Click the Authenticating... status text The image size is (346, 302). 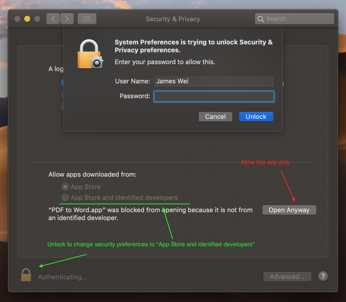(62, 277)
